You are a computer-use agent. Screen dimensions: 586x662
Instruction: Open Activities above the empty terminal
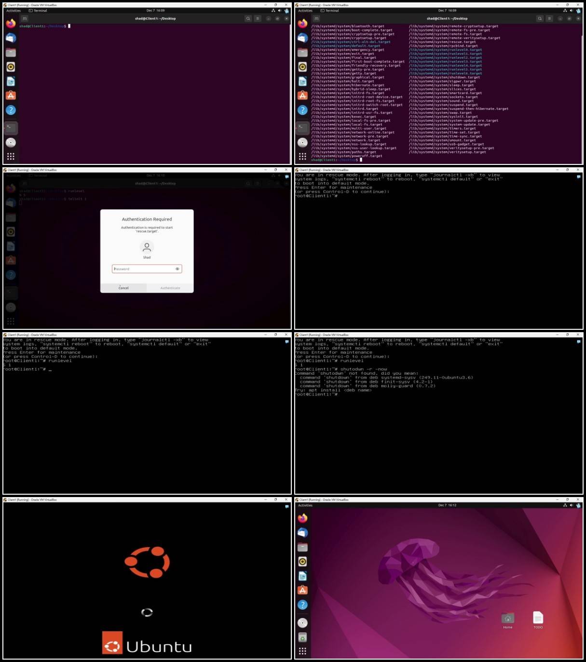pyautogui.click(x=14, y=11)
